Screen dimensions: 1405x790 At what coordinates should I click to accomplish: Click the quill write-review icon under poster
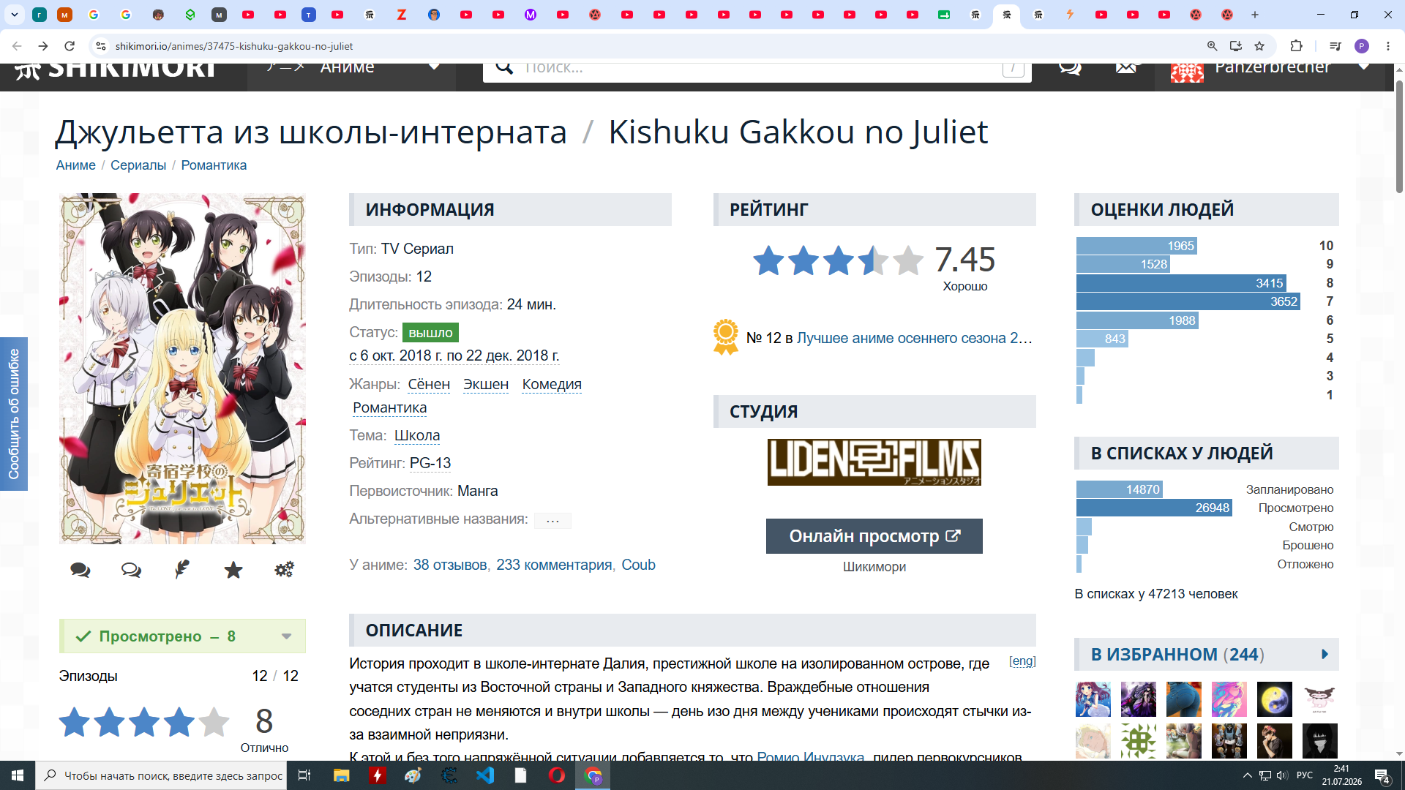click(182, 569)
